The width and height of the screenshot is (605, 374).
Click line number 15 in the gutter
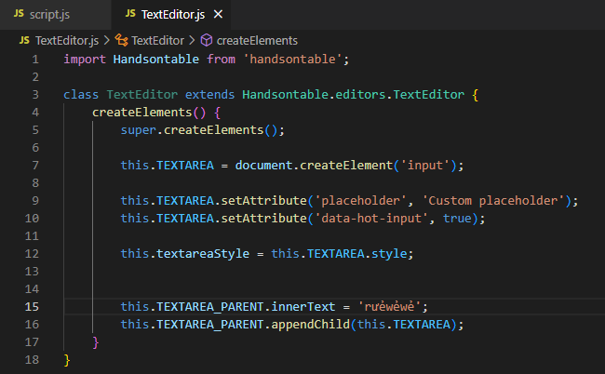point(32,306)
